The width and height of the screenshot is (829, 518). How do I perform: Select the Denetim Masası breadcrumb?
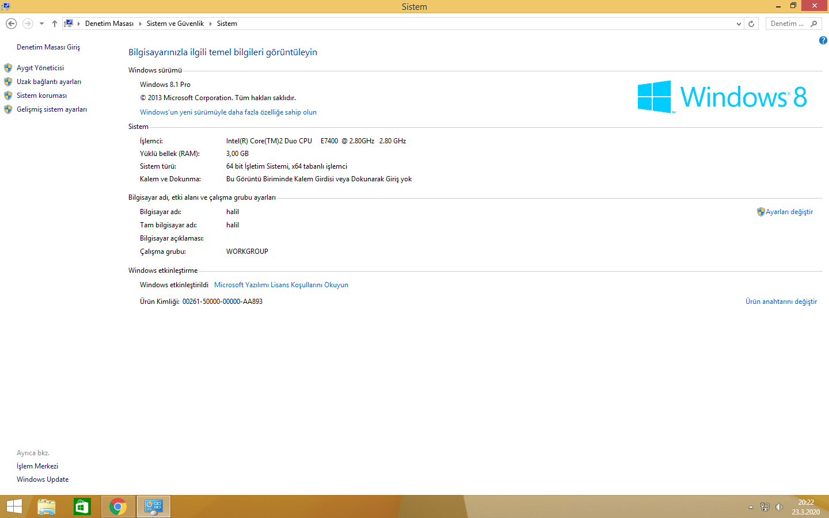(109, 24)
